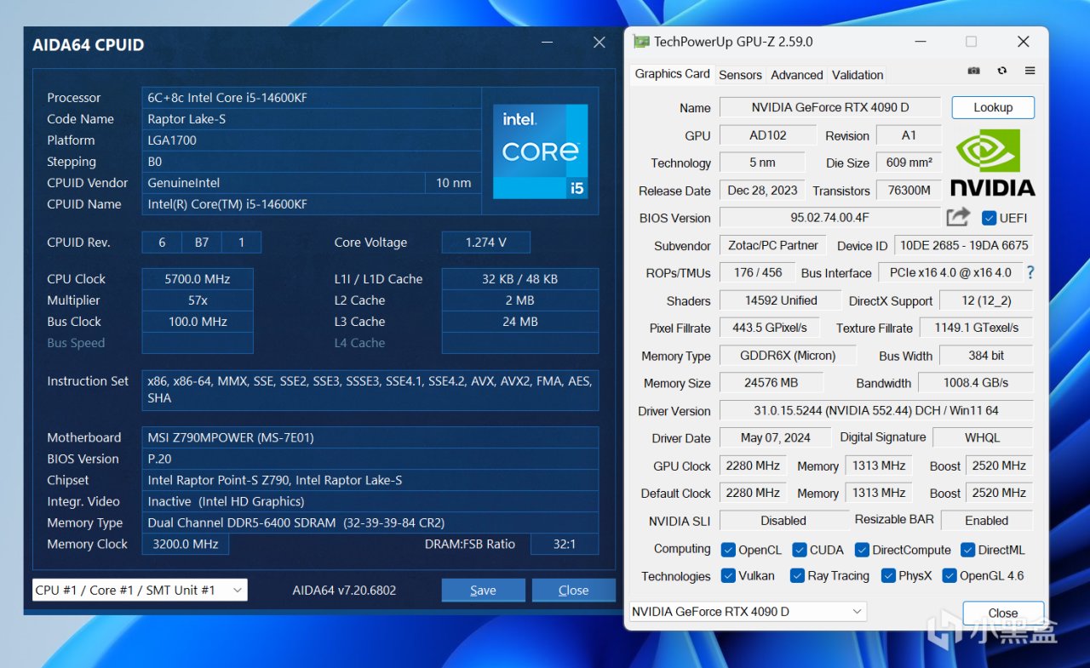The height and width of the screenshot is (668, 1090).
Task: Click the Subvendor field Zotac/PC Partner
Action: tap(773, 245)
